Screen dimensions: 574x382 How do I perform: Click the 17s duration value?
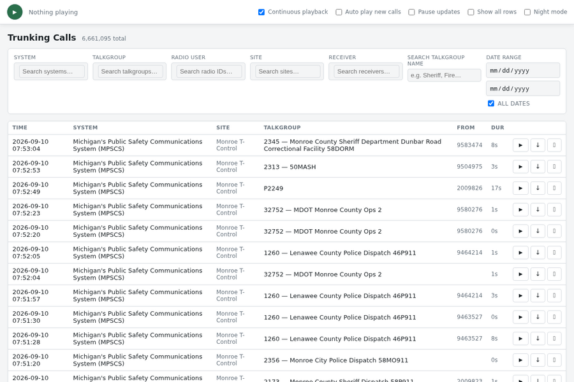tap(496, 188)
